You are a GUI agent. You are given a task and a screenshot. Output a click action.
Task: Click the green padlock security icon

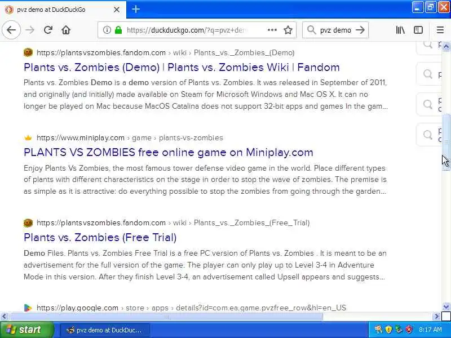118,30
